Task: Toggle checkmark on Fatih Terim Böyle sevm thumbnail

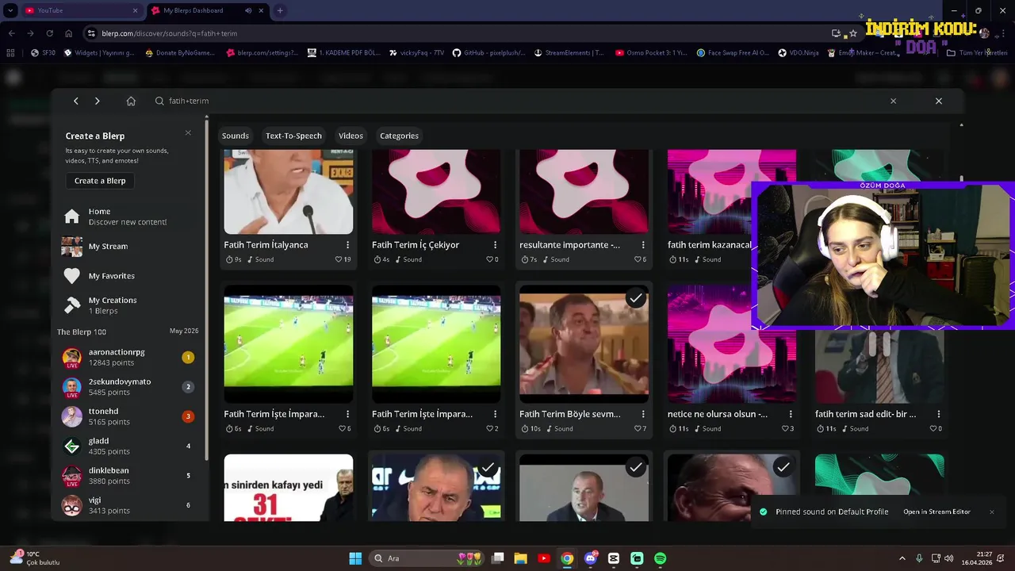Action: pos(635,299)
